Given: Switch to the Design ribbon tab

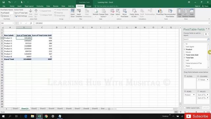Looking at the screenshot, I should click(89, 6).
